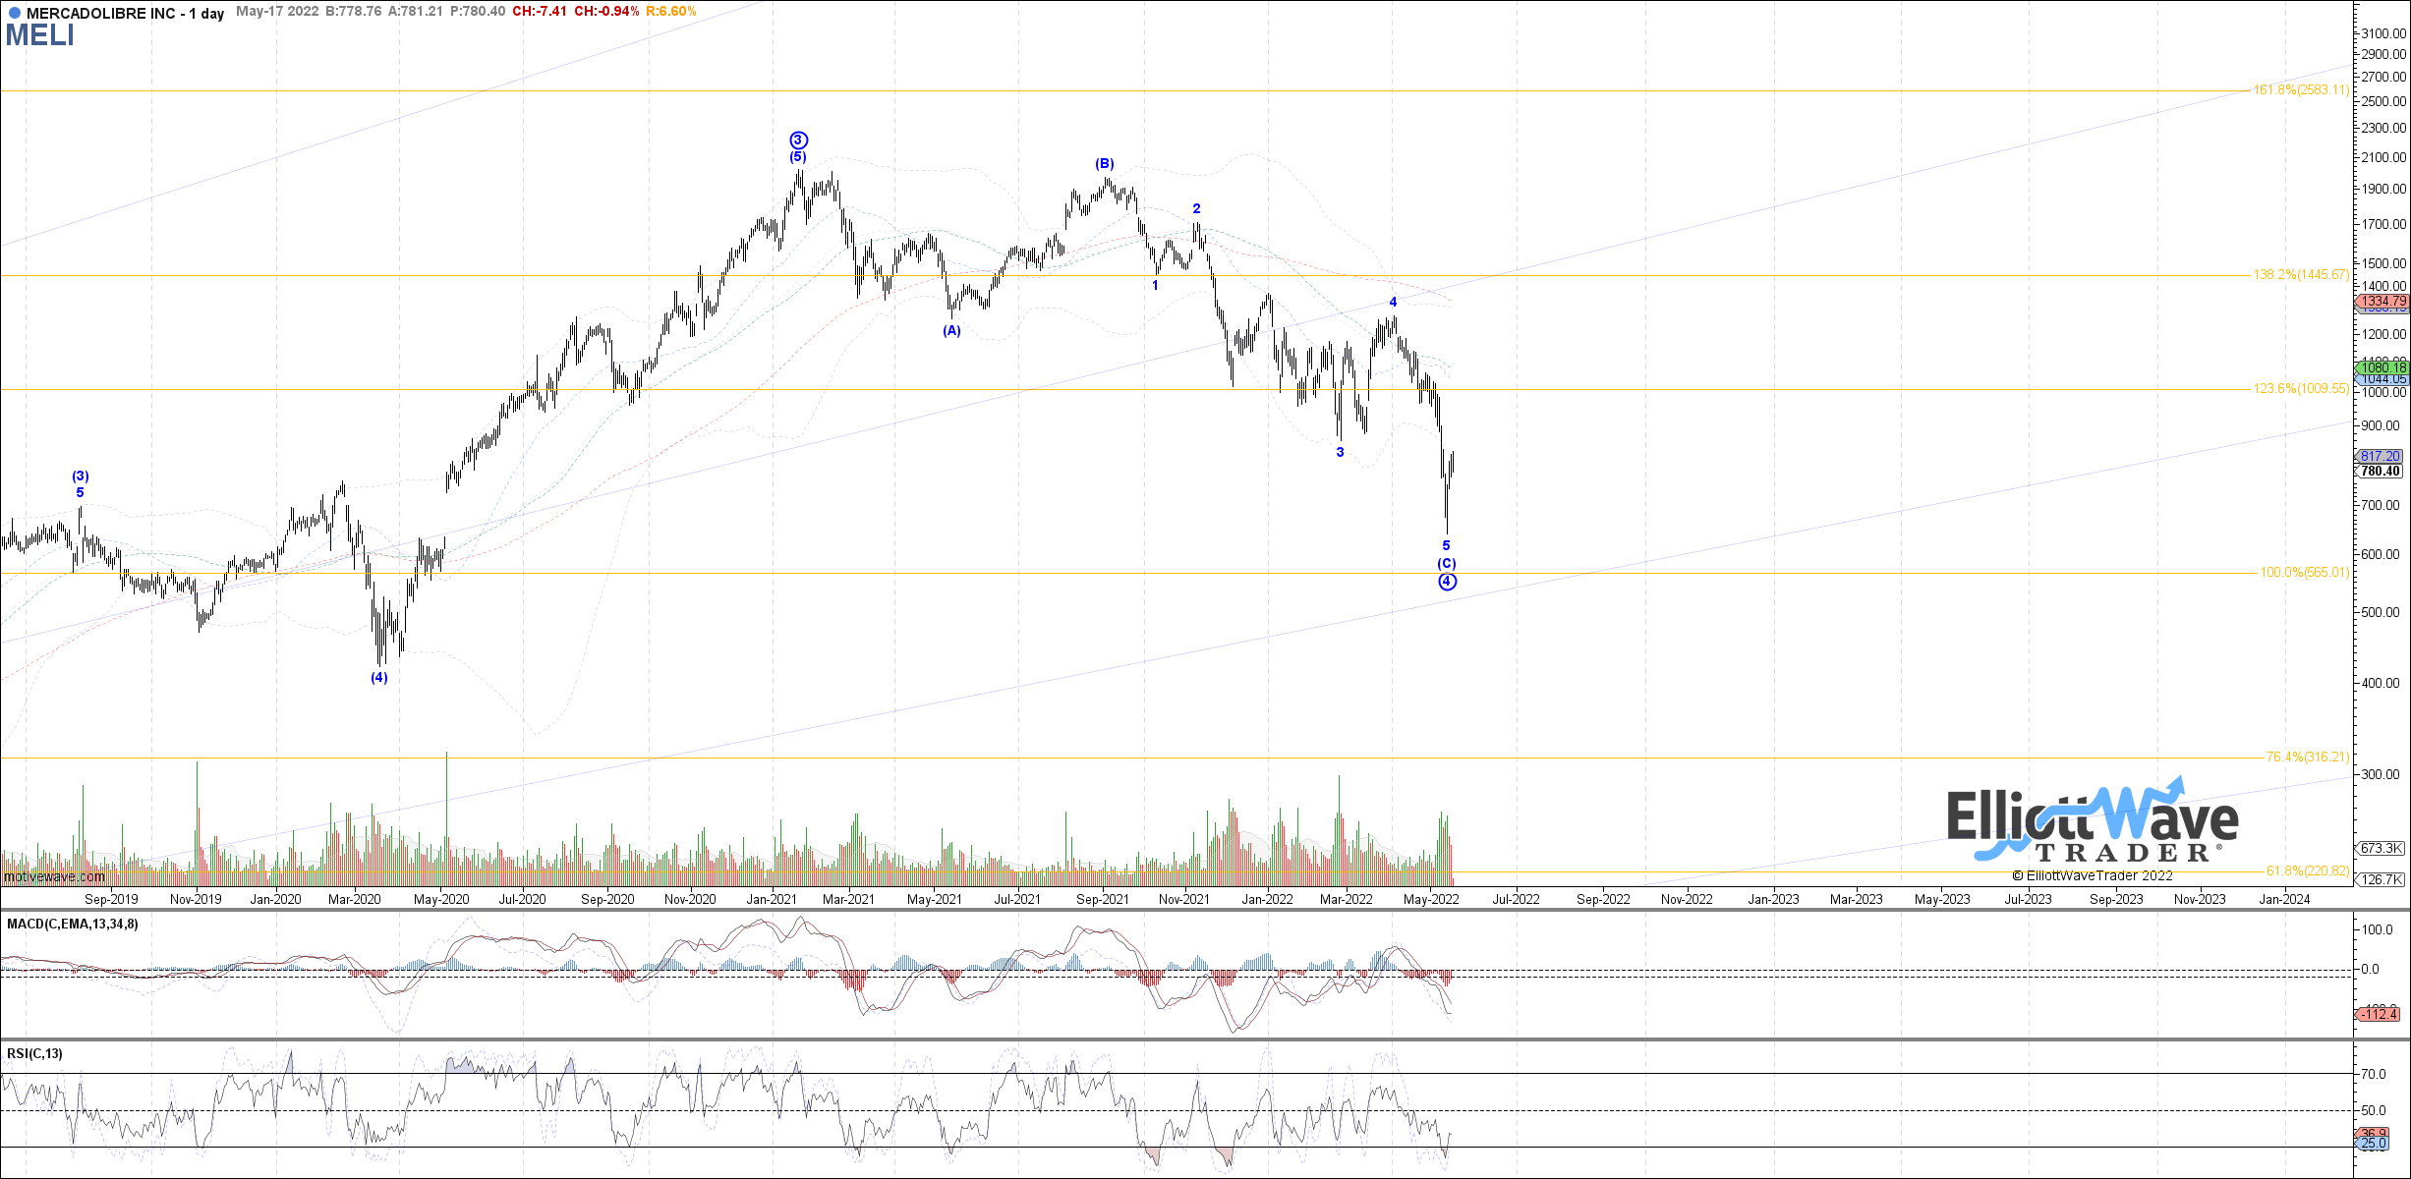Viewport: 2411px width, 1179px height.
Task: Click the CH:-7.41 change value
Action: tap(540, 12)
